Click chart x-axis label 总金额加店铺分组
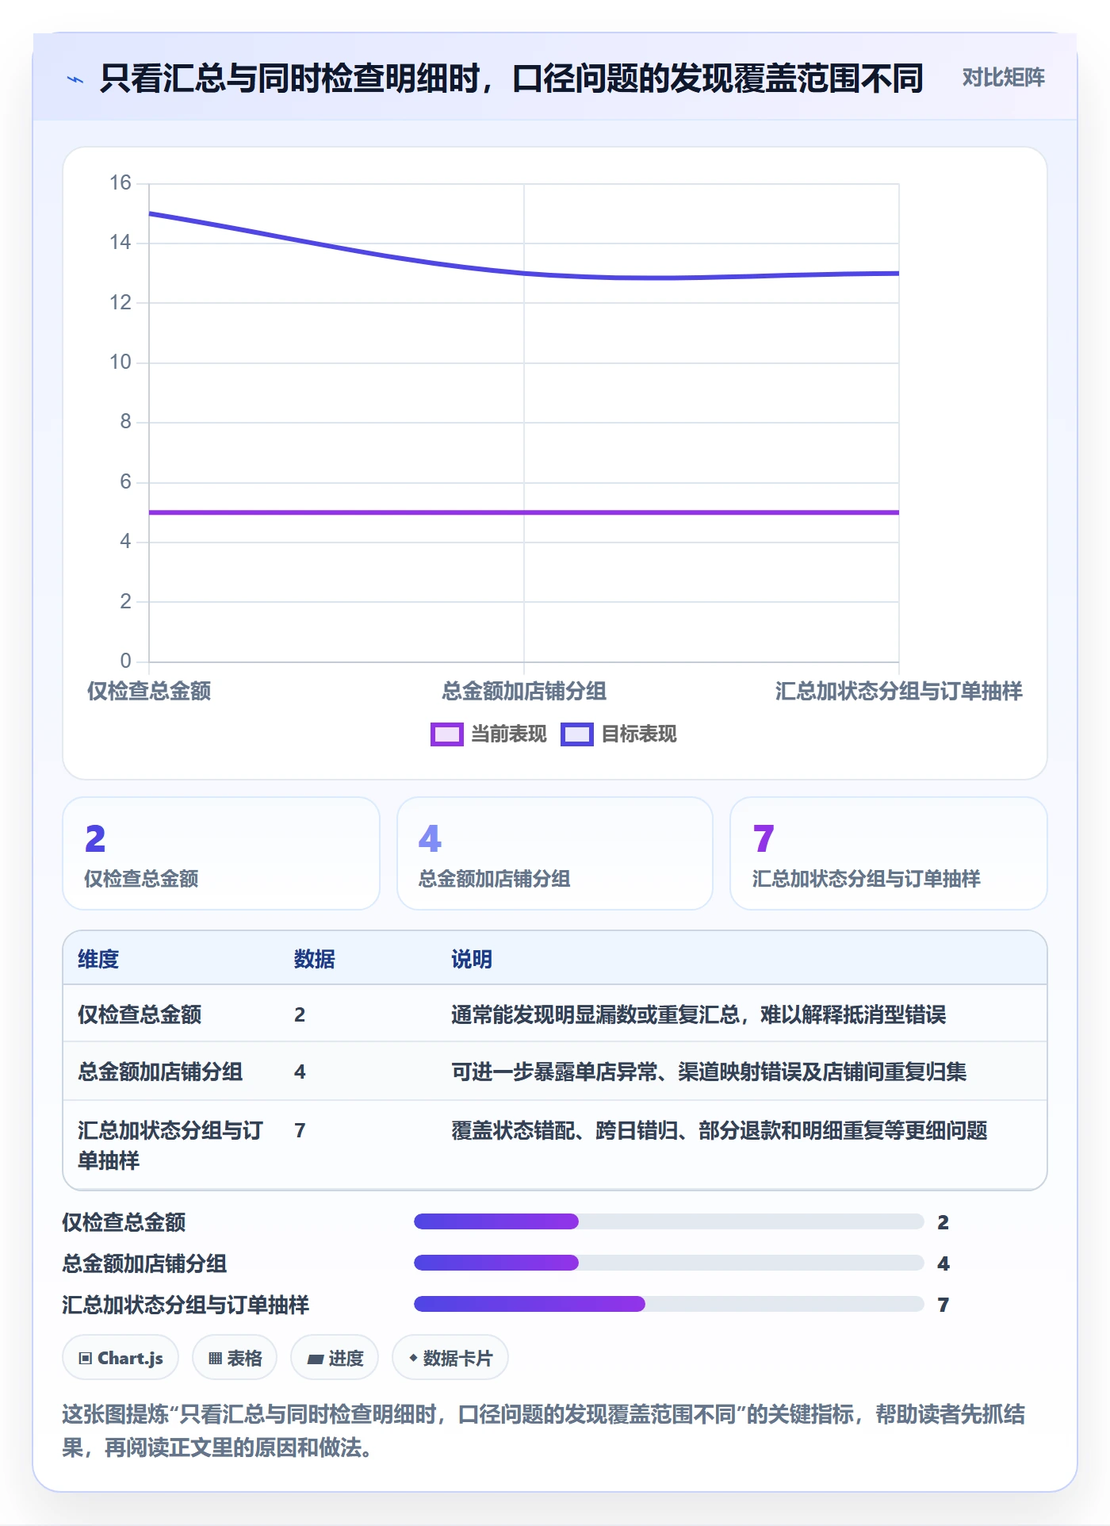 tap(524, 691)
